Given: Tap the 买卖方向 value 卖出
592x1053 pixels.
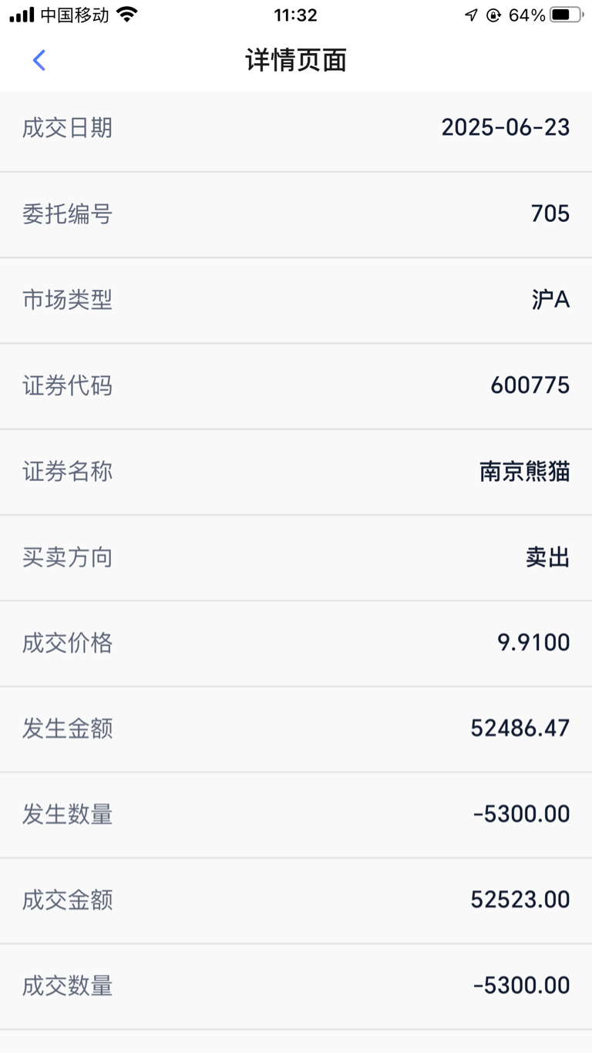Looking at the screenshot, I should (548, 557).
